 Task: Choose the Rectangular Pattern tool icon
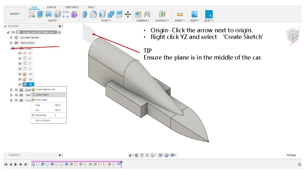click(65, 14)
